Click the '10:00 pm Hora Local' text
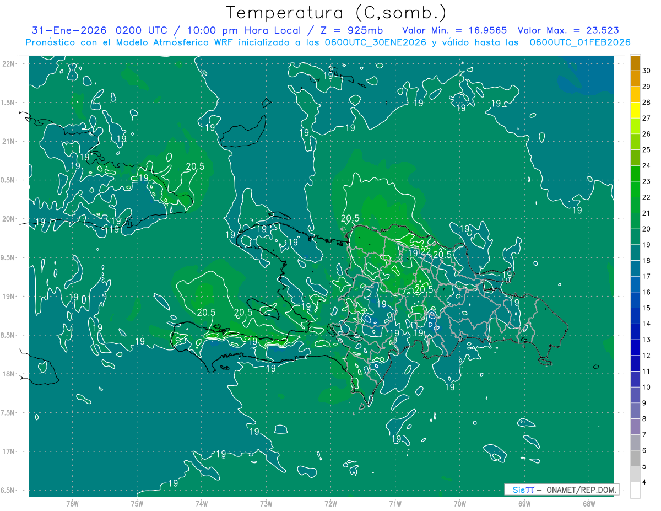This screenshot has width=661, height=511. coord(243,30)
